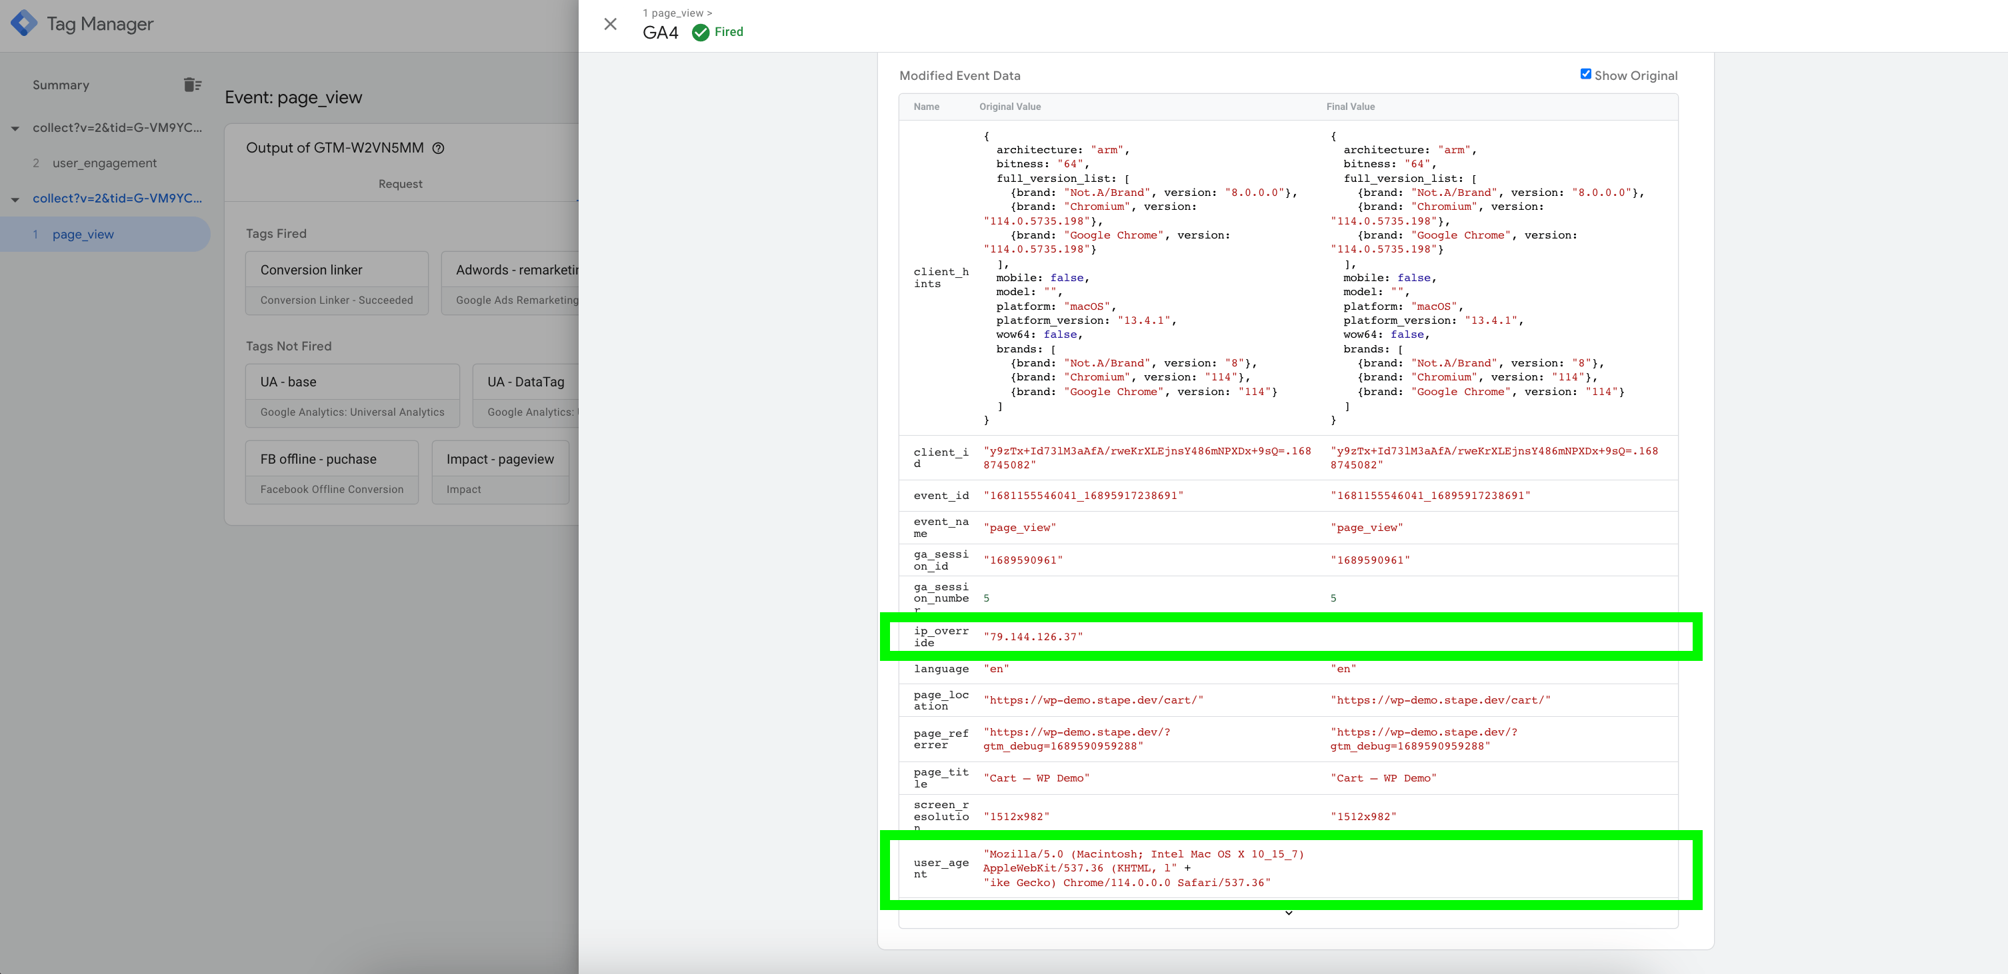The width and height of the screenshot is (2008, 974).
Task: Click the ga_session_number original value 5
Action: (986, 598)
